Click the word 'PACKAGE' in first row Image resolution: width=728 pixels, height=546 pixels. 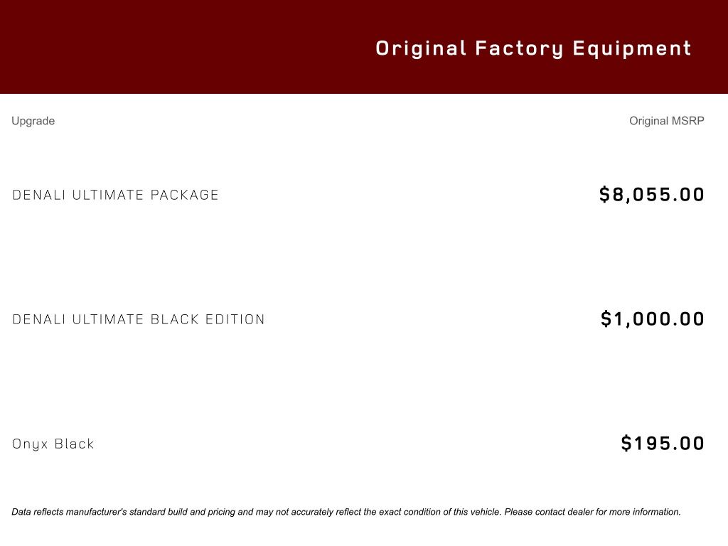pos(184,195)
